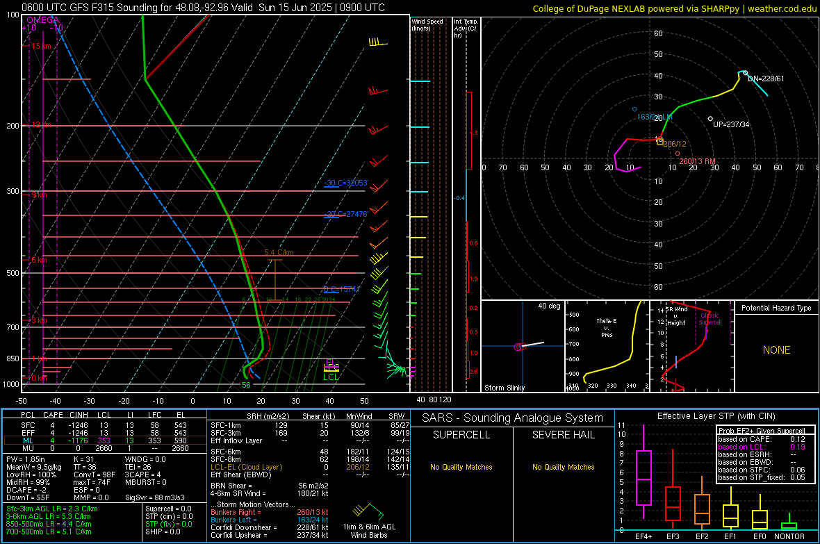The image size is (820, 544).
Task: Click the 850 pressure level label
Action: 13,358
